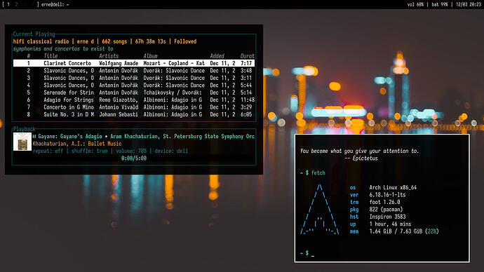Click the Tchaikovsky / Dvorák album cell
This screenshot has width=484, height=272.
click(x=173, y=93)
